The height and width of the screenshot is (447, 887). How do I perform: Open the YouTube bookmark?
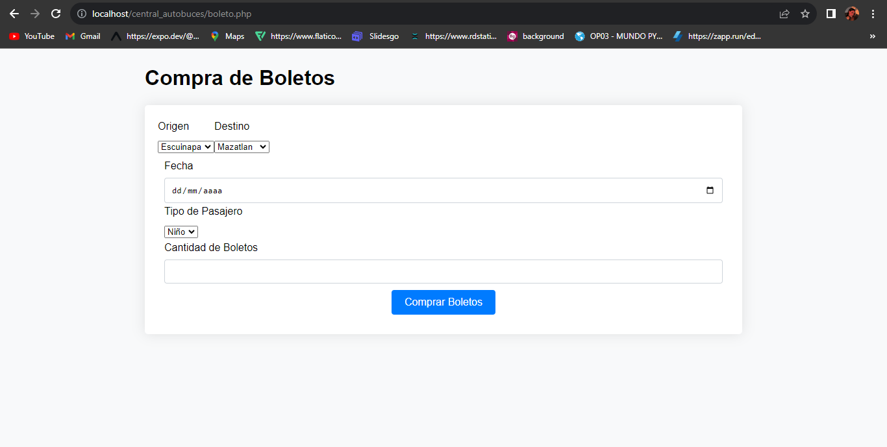coord(32,36)
